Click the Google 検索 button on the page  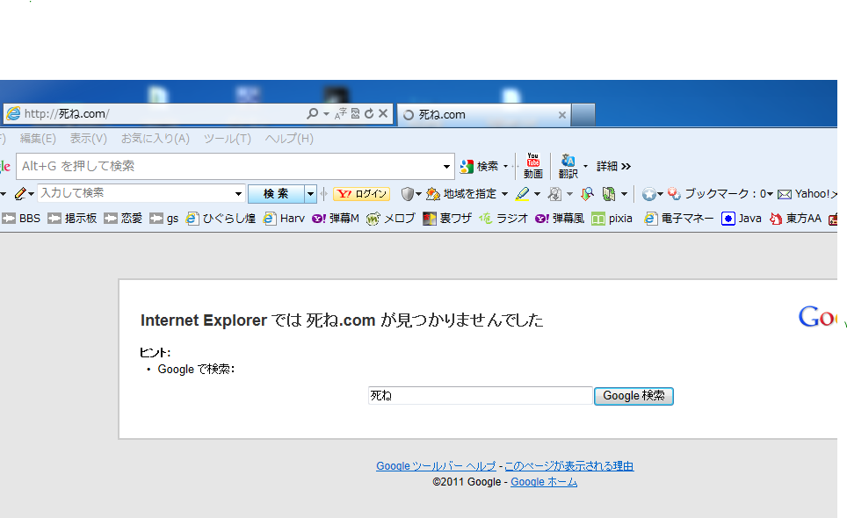click(x=633, y=396)
